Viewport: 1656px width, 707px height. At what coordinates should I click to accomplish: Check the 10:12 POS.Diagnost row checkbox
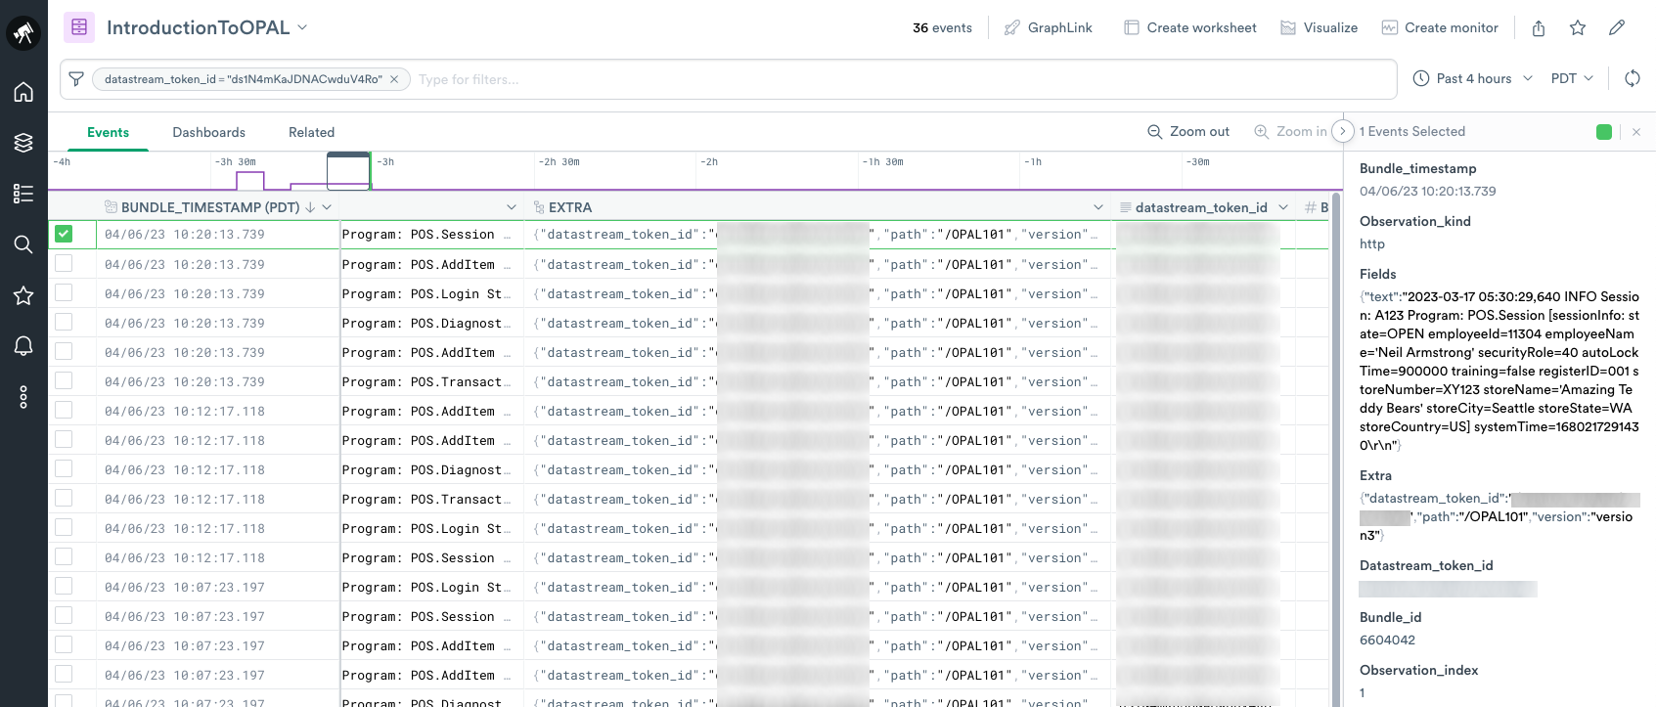coord(64,468)
